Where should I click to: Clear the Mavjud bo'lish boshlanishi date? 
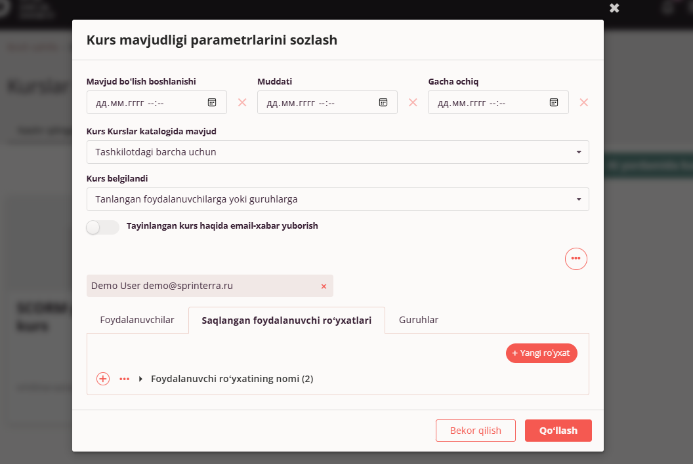242,102
